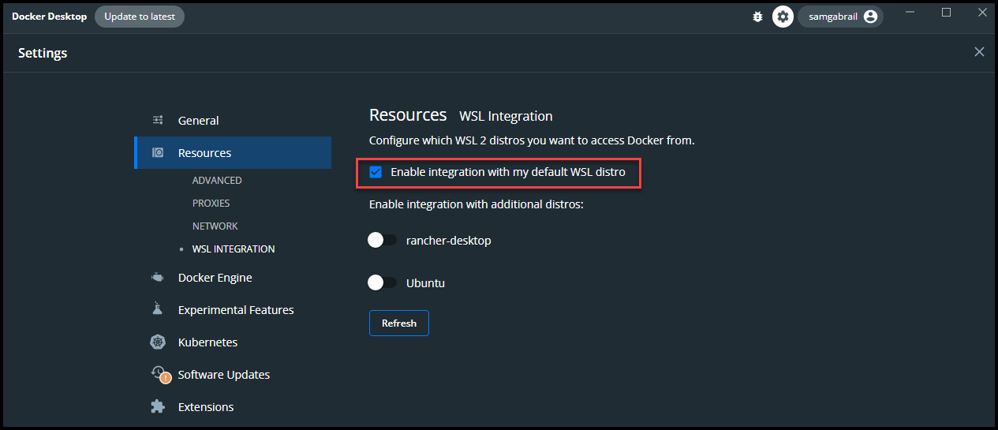Click 'Configure which WSL 2 distros' description
Image resolution: width=998 pixels, height=430 pixels.
[532, 140]
